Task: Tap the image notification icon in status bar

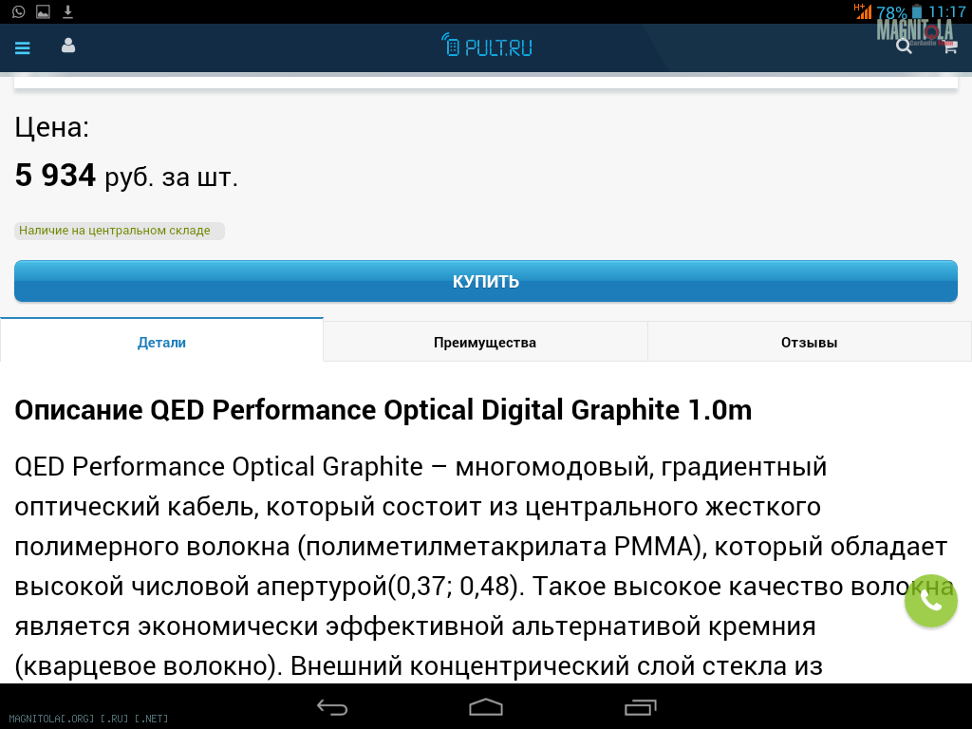Action: tap(43, 11)
